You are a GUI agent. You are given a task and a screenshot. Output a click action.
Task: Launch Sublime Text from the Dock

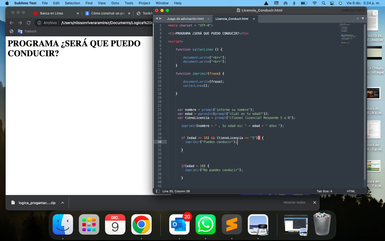coord(232,224)
